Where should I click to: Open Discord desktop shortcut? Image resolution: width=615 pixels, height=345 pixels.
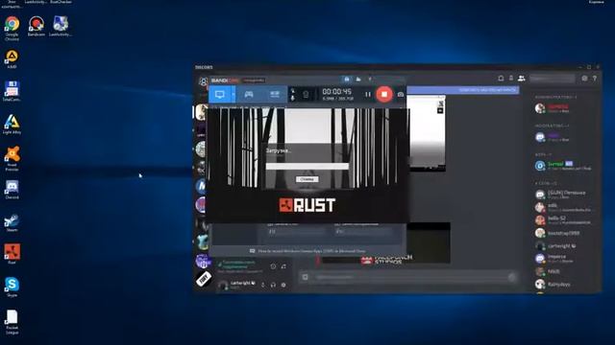[12, 190]
